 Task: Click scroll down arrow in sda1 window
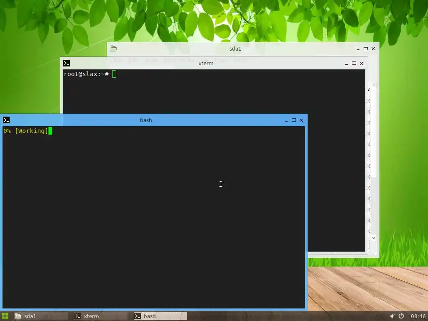pos(374,238)
